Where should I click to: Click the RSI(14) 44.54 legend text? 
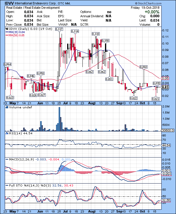click(x=21, y=133)
